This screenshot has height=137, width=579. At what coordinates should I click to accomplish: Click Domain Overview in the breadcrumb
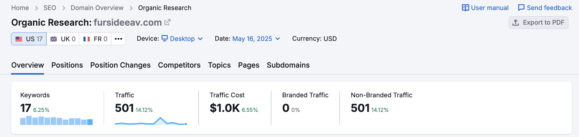pyautogui.click(x=97, y=8)
